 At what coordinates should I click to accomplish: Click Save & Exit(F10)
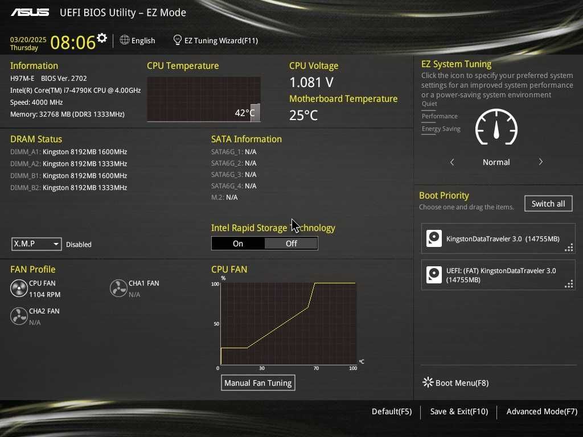pyautogui.click(x=459, y=412)
